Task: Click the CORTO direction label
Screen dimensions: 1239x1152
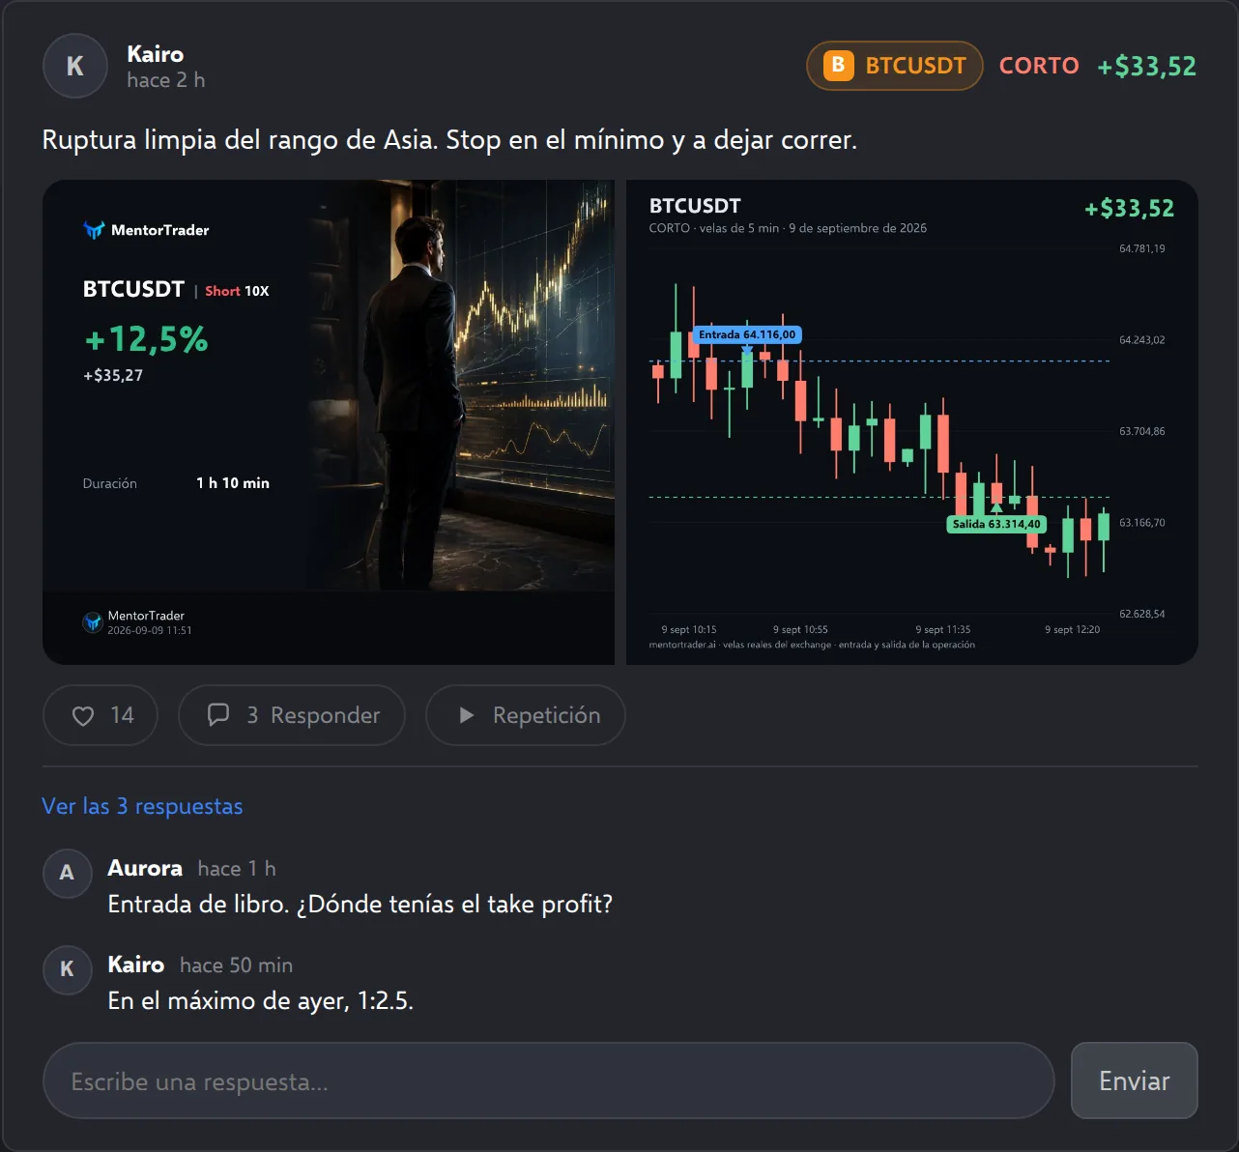Action: (1039, 66)
